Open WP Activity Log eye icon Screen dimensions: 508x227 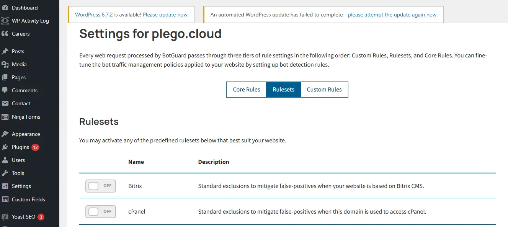5,21
